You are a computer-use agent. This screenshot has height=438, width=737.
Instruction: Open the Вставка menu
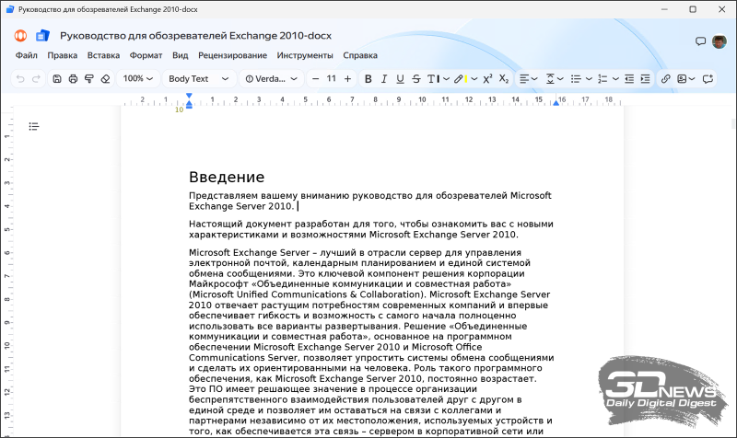point(103,55)
